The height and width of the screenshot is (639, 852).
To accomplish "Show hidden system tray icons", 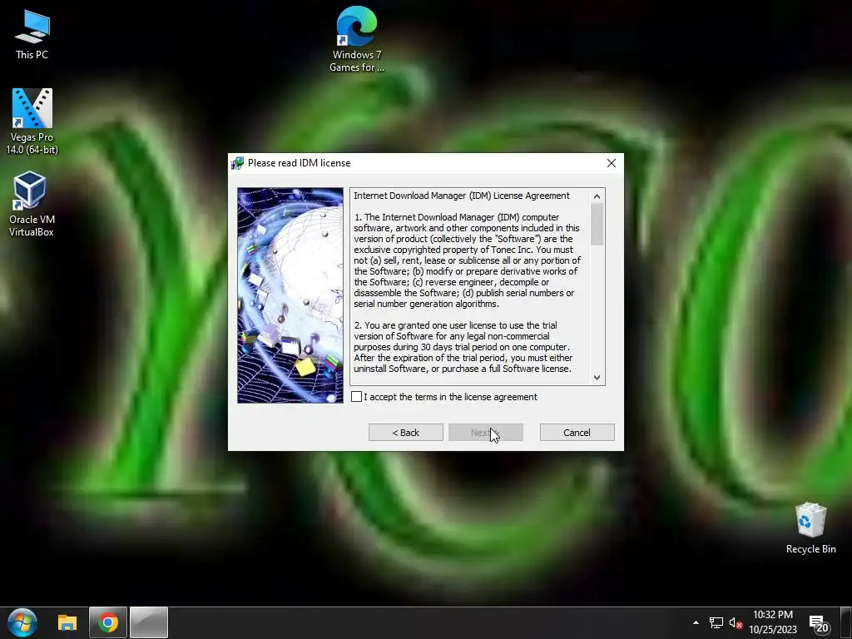I will coord(696,622).
